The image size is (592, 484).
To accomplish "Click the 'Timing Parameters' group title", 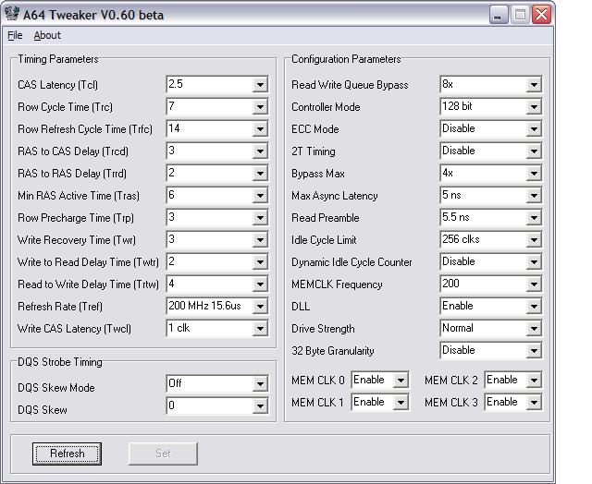I will pos(58,59).
